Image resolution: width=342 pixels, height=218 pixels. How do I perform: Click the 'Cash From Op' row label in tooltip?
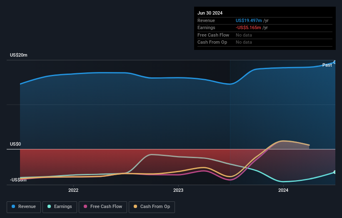212,42
